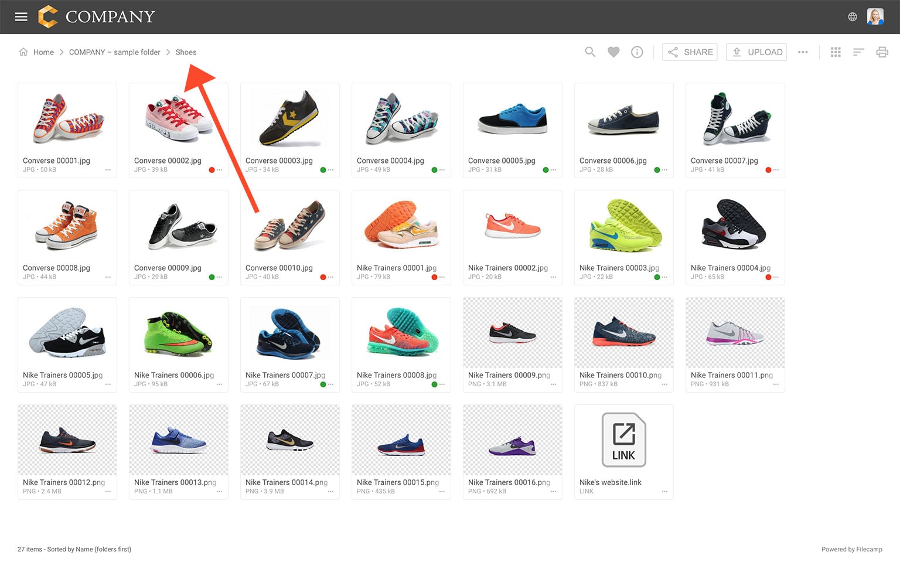Click the UPLOAD button

coord(756,52)
